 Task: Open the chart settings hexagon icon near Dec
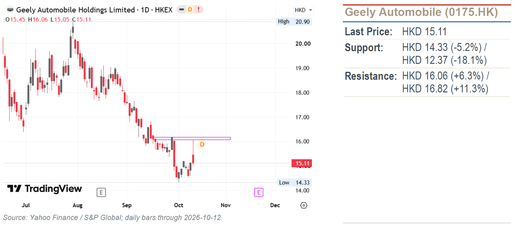[x=304, y=205]
